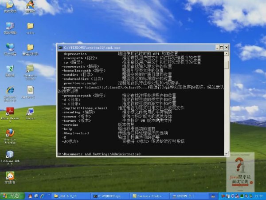Launch the Adobe Reader desktop shortcut
The height and width of the screenshot is (200, 266).
pos(10,115)
